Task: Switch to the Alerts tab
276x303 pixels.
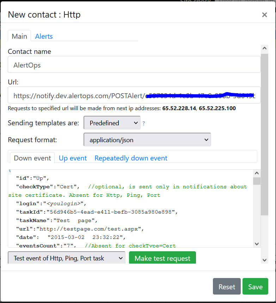Action: point(44,36)
